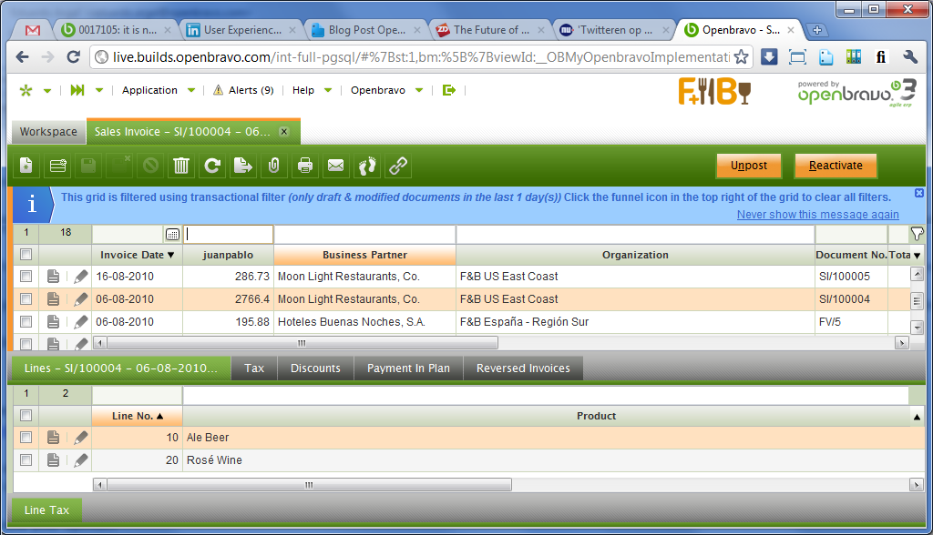The height and width of the screenshot is (535, 933).
Task: Open the Payment In Plan tab
Action: coord(408,368)
